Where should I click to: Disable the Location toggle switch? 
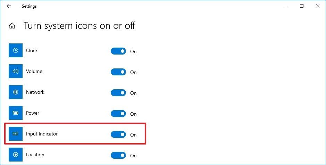click(118, 155)
